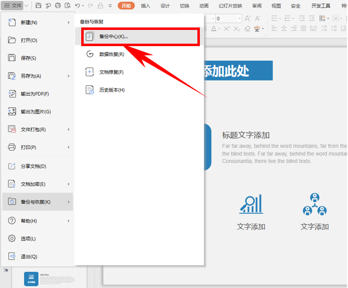Expand the undo history dropdown arrow
Image resolution: width=348 pixels, height=288 pixels.
point(83,6)
